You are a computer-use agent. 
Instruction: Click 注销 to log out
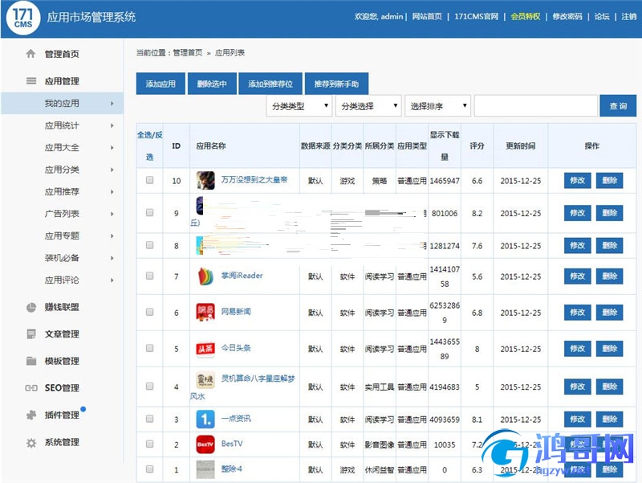tap(629, 16)
